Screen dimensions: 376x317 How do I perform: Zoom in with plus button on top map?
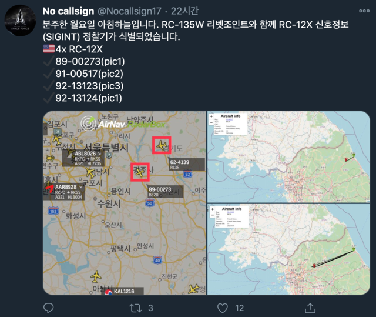coord(211,116)
